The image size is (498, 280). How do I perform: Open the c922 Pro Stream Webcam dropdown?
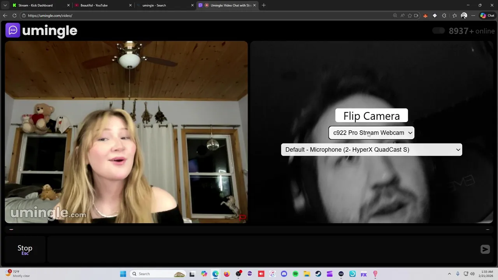(x=372, y=133)
